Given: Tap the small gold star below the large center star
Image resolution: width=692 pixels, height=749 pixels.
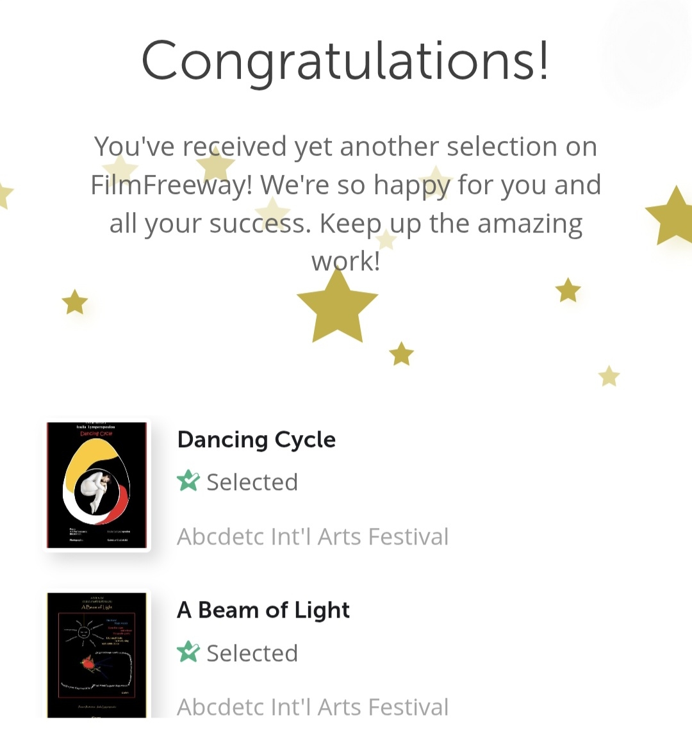Looking at the screenshot, I should (x=402, y=354).
